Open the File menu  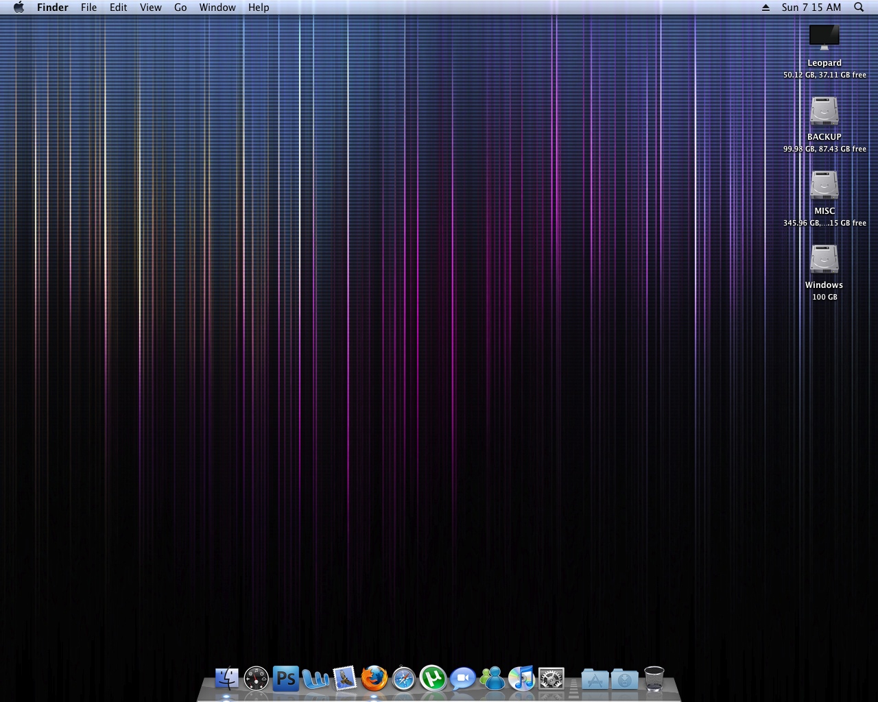click(x=88, y=8)
